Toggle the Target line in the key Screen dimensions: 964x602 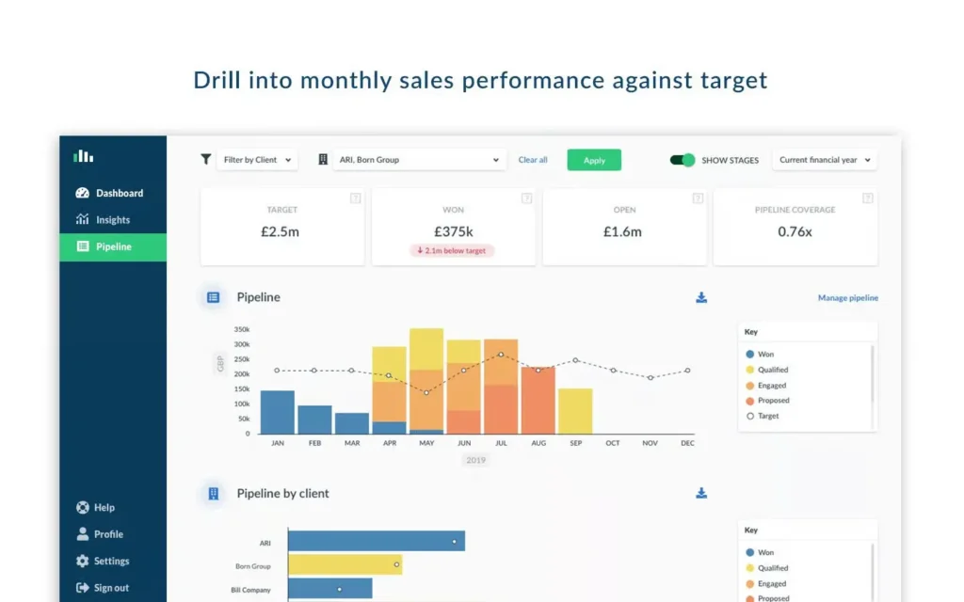(764, 416)
